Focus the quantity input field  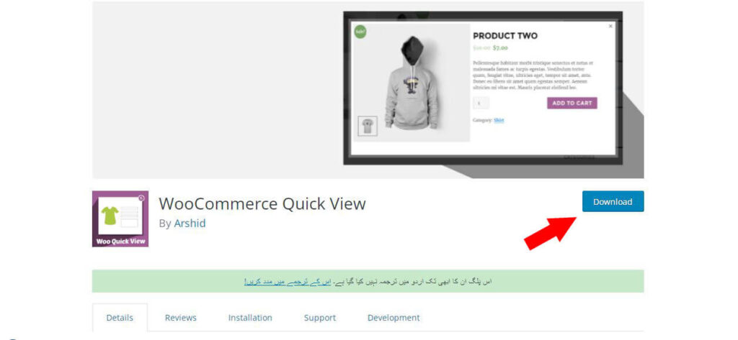tap(481, 103)
